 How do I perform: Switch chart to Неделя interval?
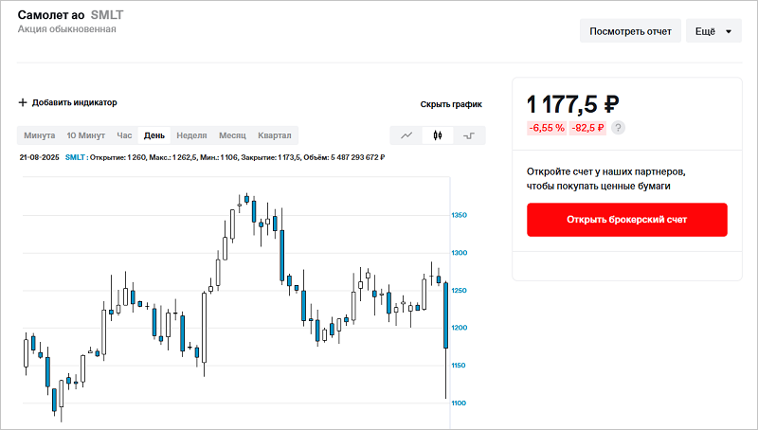tap(191, 135)
